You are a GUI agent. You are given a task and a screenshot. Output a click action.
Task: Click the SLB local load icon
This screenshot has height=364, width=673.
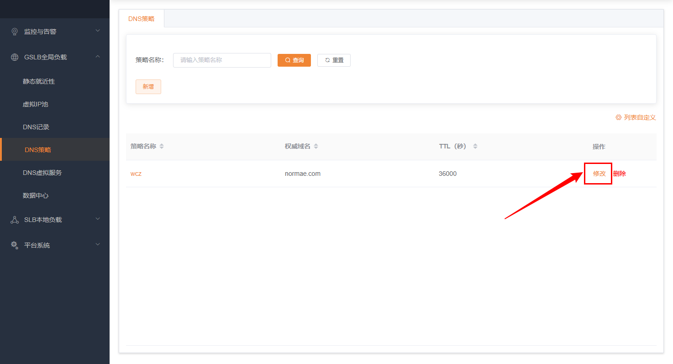pyautogui.click(x=15, y=220)
